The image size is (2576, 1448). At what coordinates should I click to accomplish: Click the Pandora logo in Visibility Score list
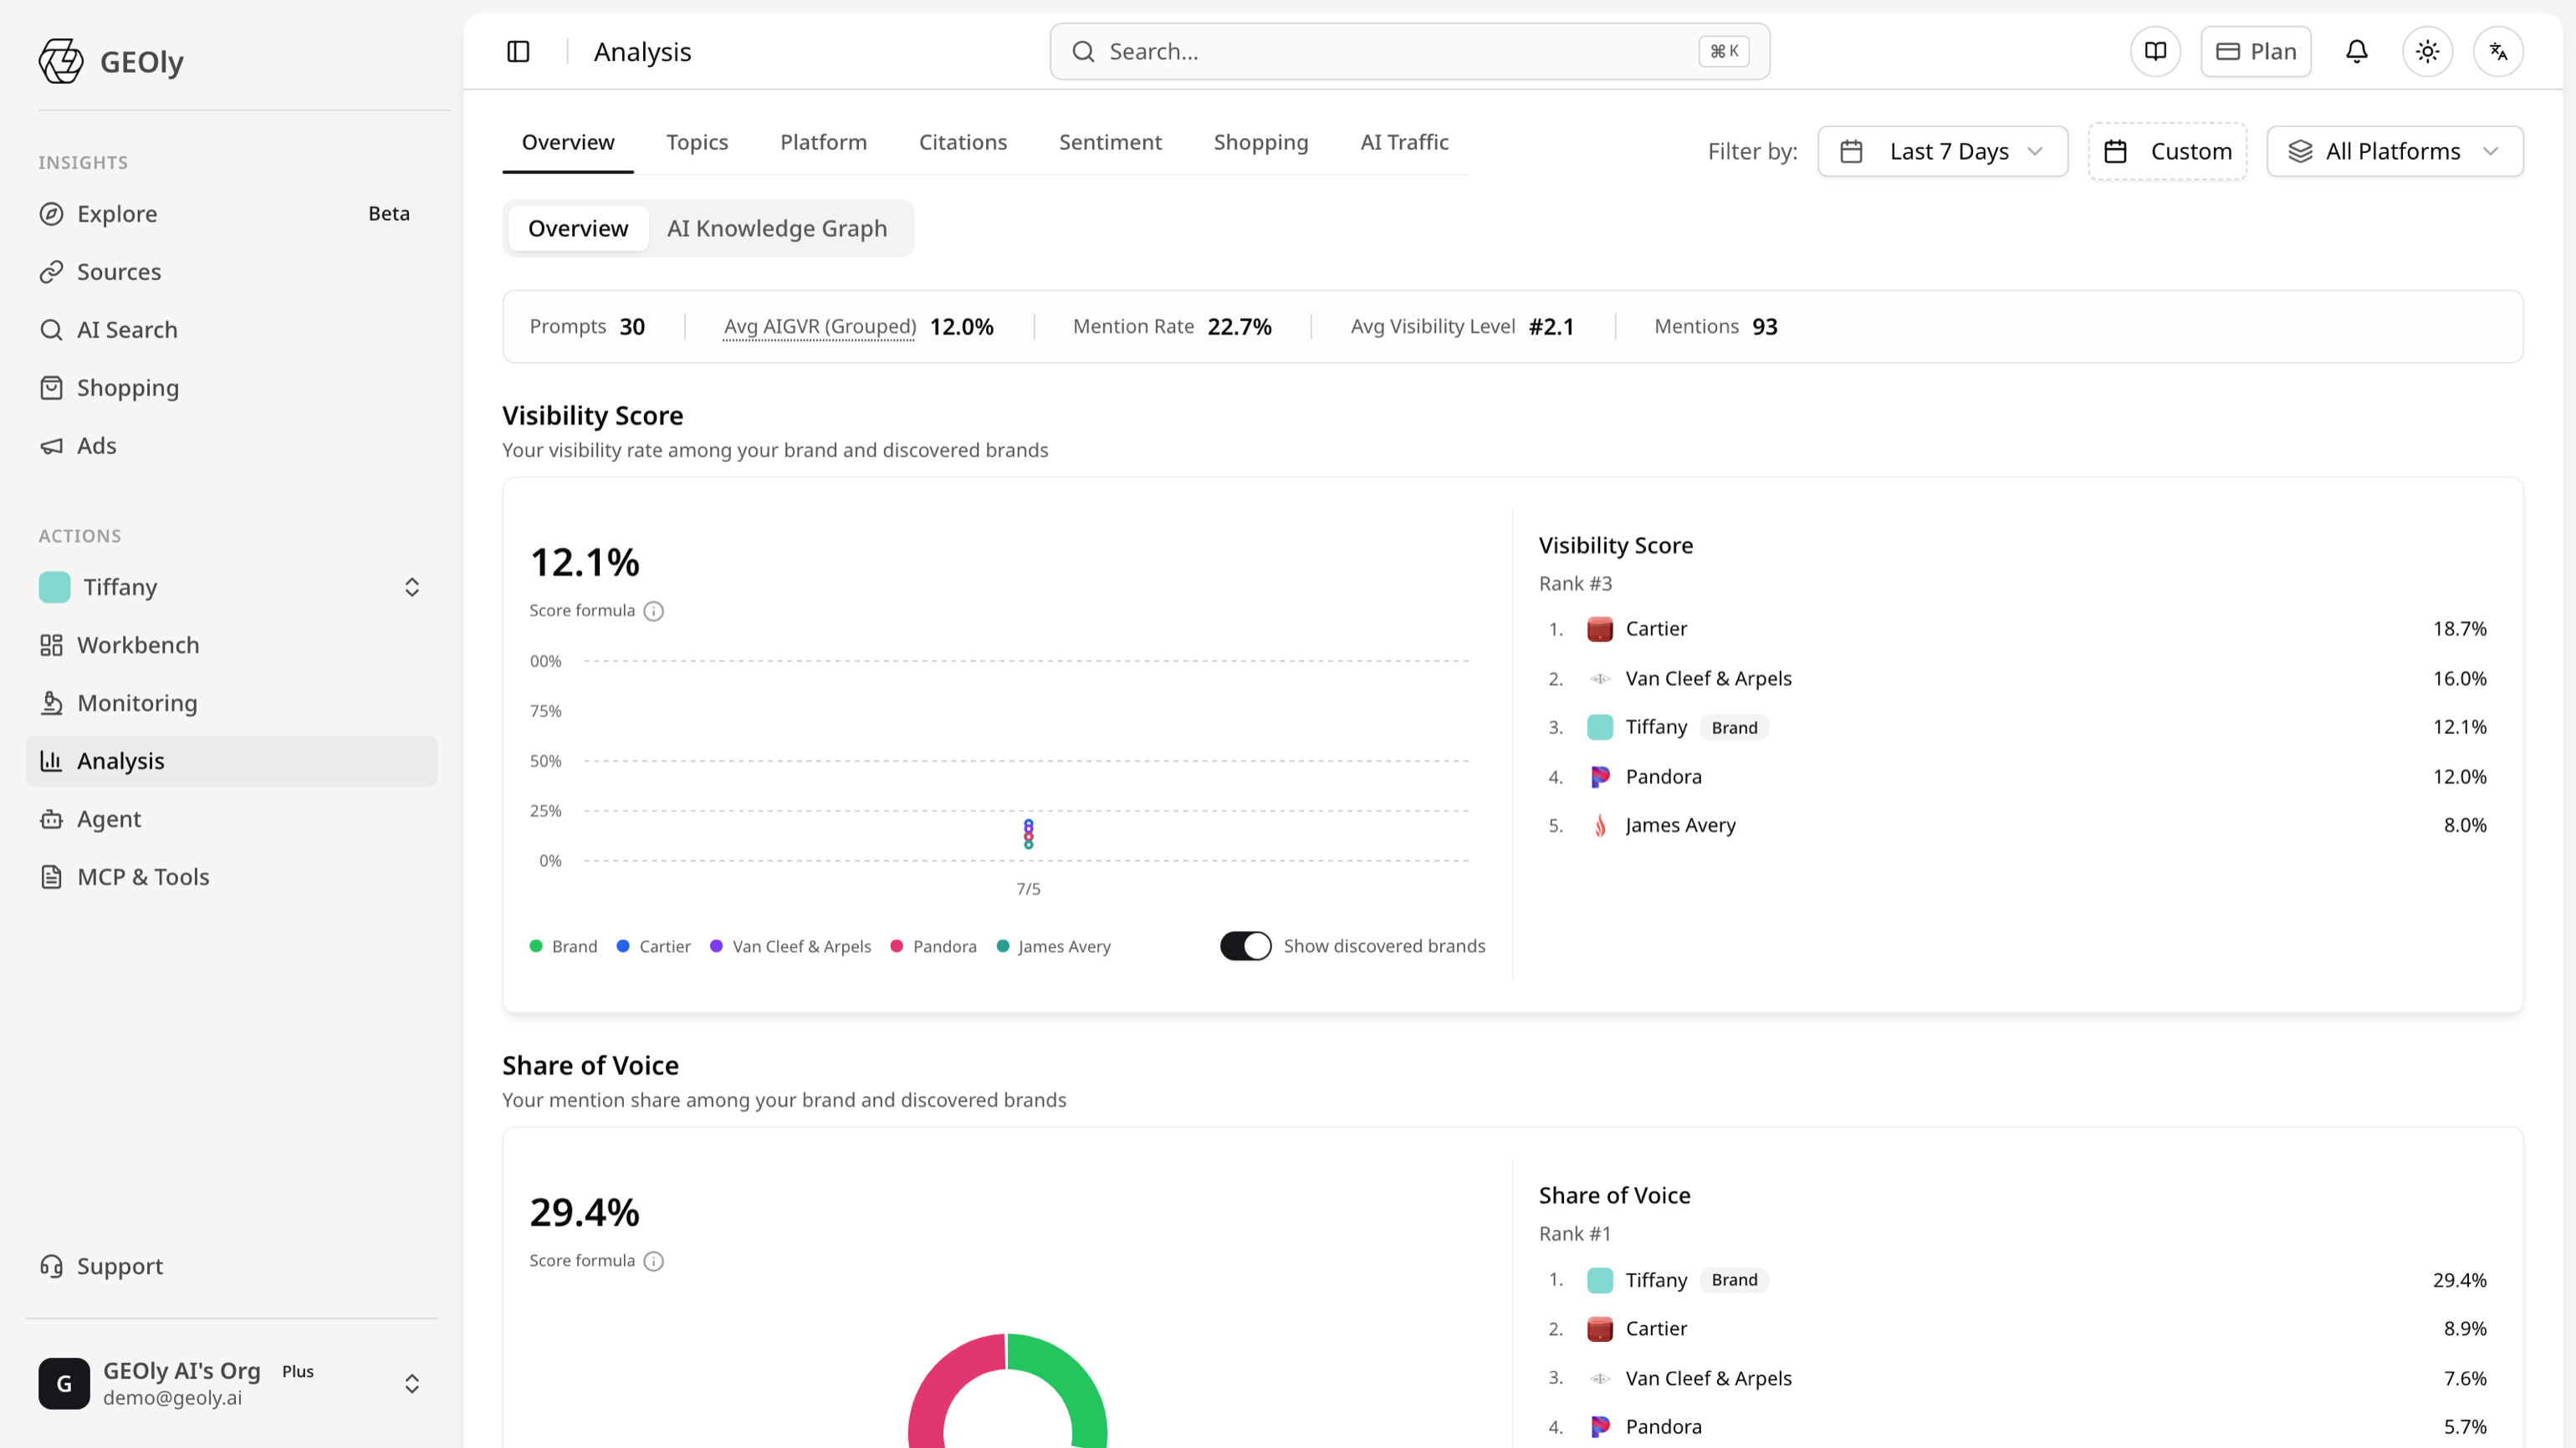(1600, 777)
